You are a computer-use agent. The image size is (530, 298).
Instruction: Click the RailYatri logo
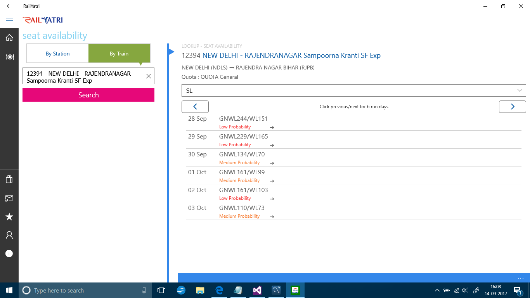(43, 20)
